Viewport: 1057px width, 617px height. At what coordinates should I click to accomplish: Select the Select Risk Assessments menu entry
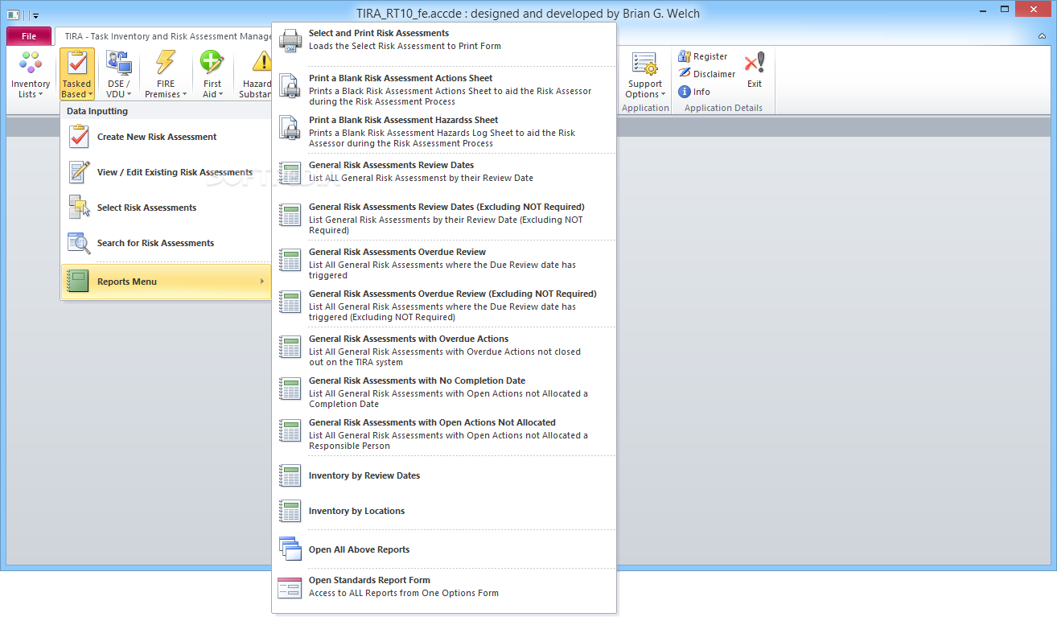point(166,208)
